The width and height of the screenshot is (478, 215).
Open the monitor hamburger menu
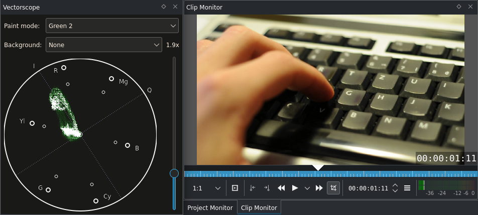pyautogui.click(x=407, y=188)
